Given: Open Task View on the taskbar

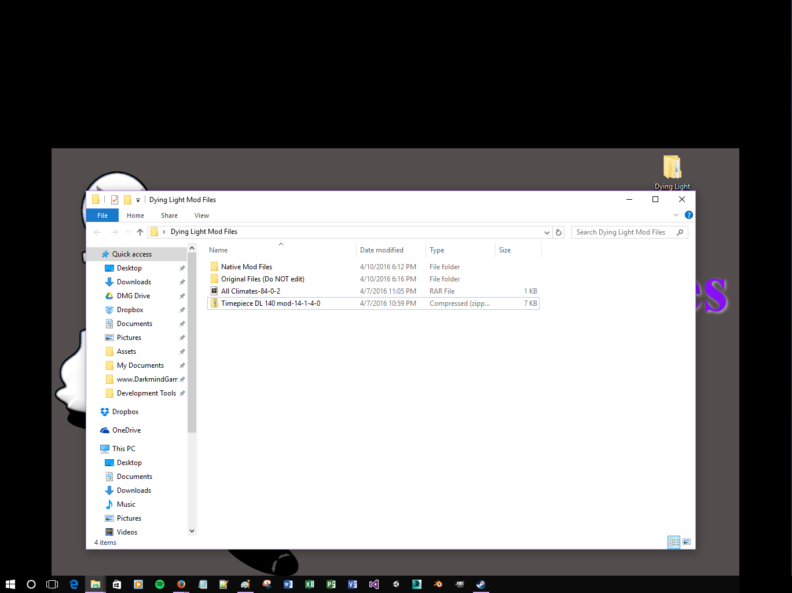Looking at the screenshot, I should 52,584.
